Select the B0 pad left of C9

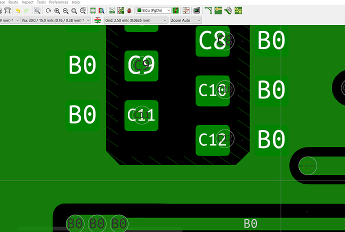click(82, 66)
